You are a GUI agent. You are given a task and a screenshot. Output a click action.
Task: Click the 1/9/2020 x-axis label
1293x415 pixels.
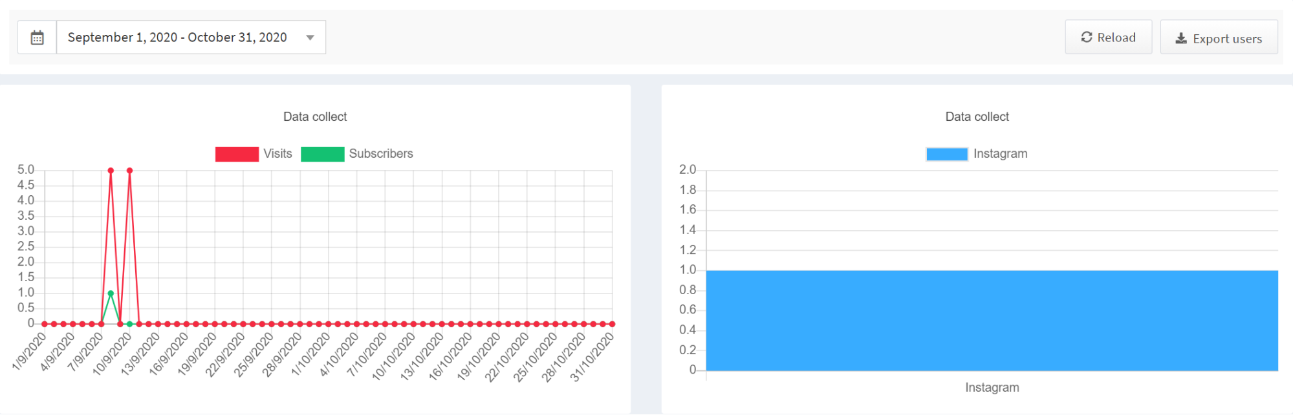29,351
